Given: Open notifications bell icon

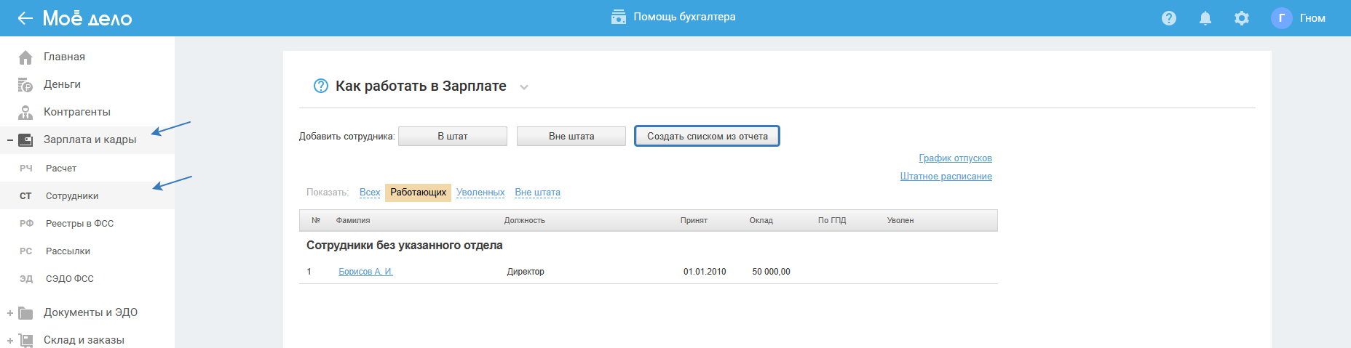Looking at the screenshot, I should coord(1205,18).
